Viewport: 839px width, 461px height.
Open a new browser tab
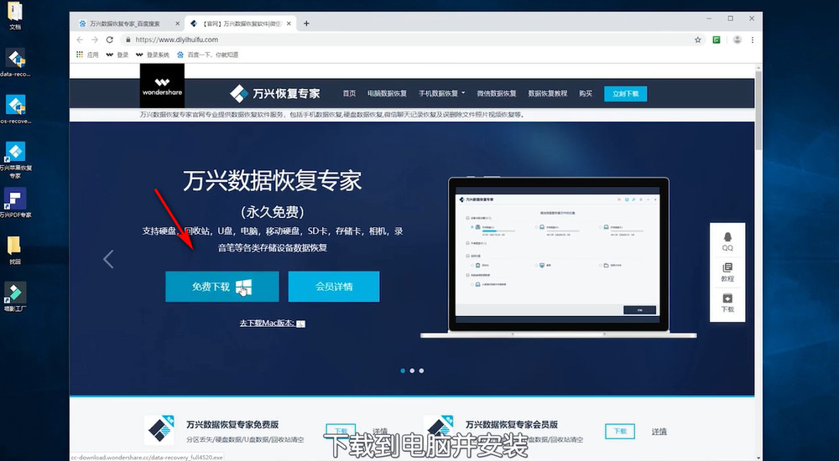[306, 23]
